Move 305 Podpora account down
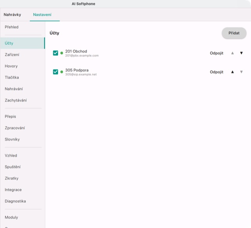This screenshot has width=251, height=228. click(x=242, y=72)
